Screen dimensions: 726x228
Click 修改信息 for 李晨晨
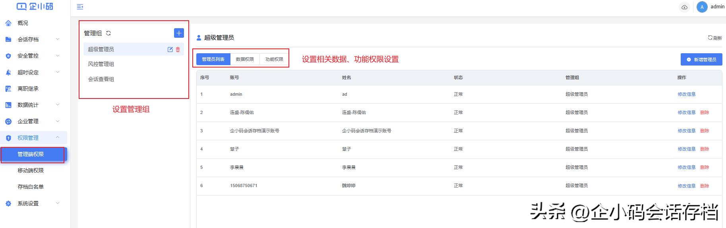pyautogui.click(x=687, y=167)
